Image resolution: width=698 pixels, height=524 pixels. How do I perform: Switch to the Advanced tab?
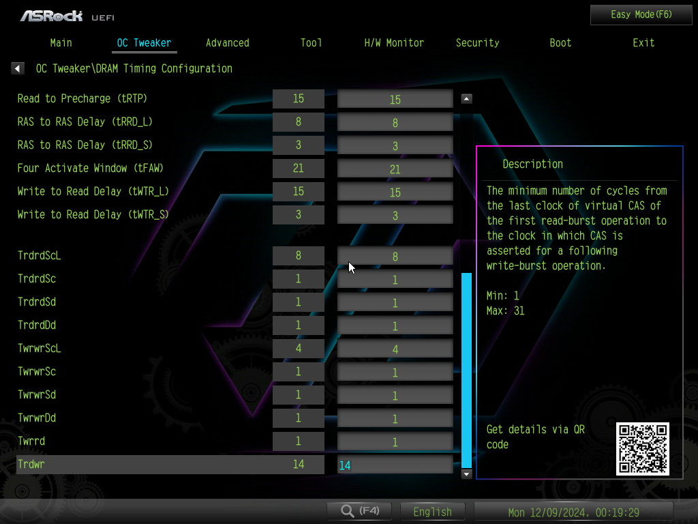(x=228, y=43)
